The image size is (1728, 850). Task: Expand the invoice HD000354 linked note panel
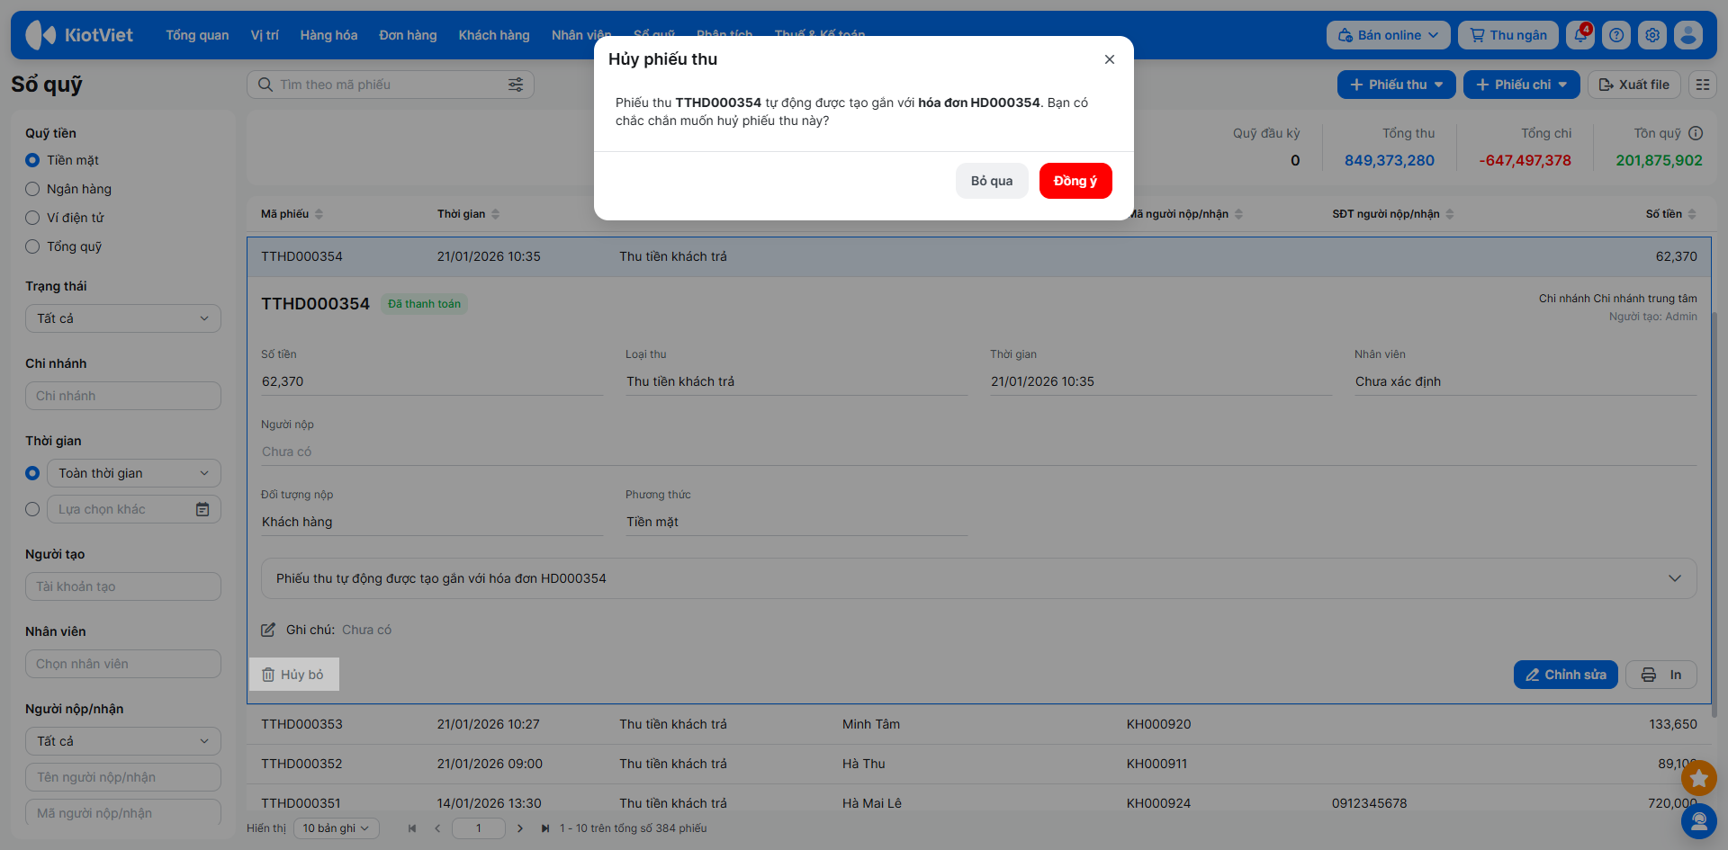click(1674, 578)
